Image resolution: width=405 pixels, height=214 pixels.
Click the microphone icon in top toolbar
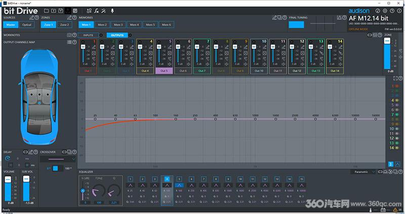pyautogui.click(x=112, y=11)
